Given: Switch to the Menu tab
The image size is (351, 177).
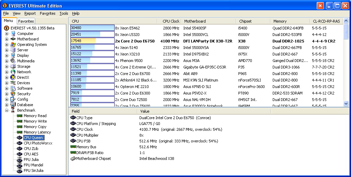Looking at the screenshot, I should click(x=9, y=21).
